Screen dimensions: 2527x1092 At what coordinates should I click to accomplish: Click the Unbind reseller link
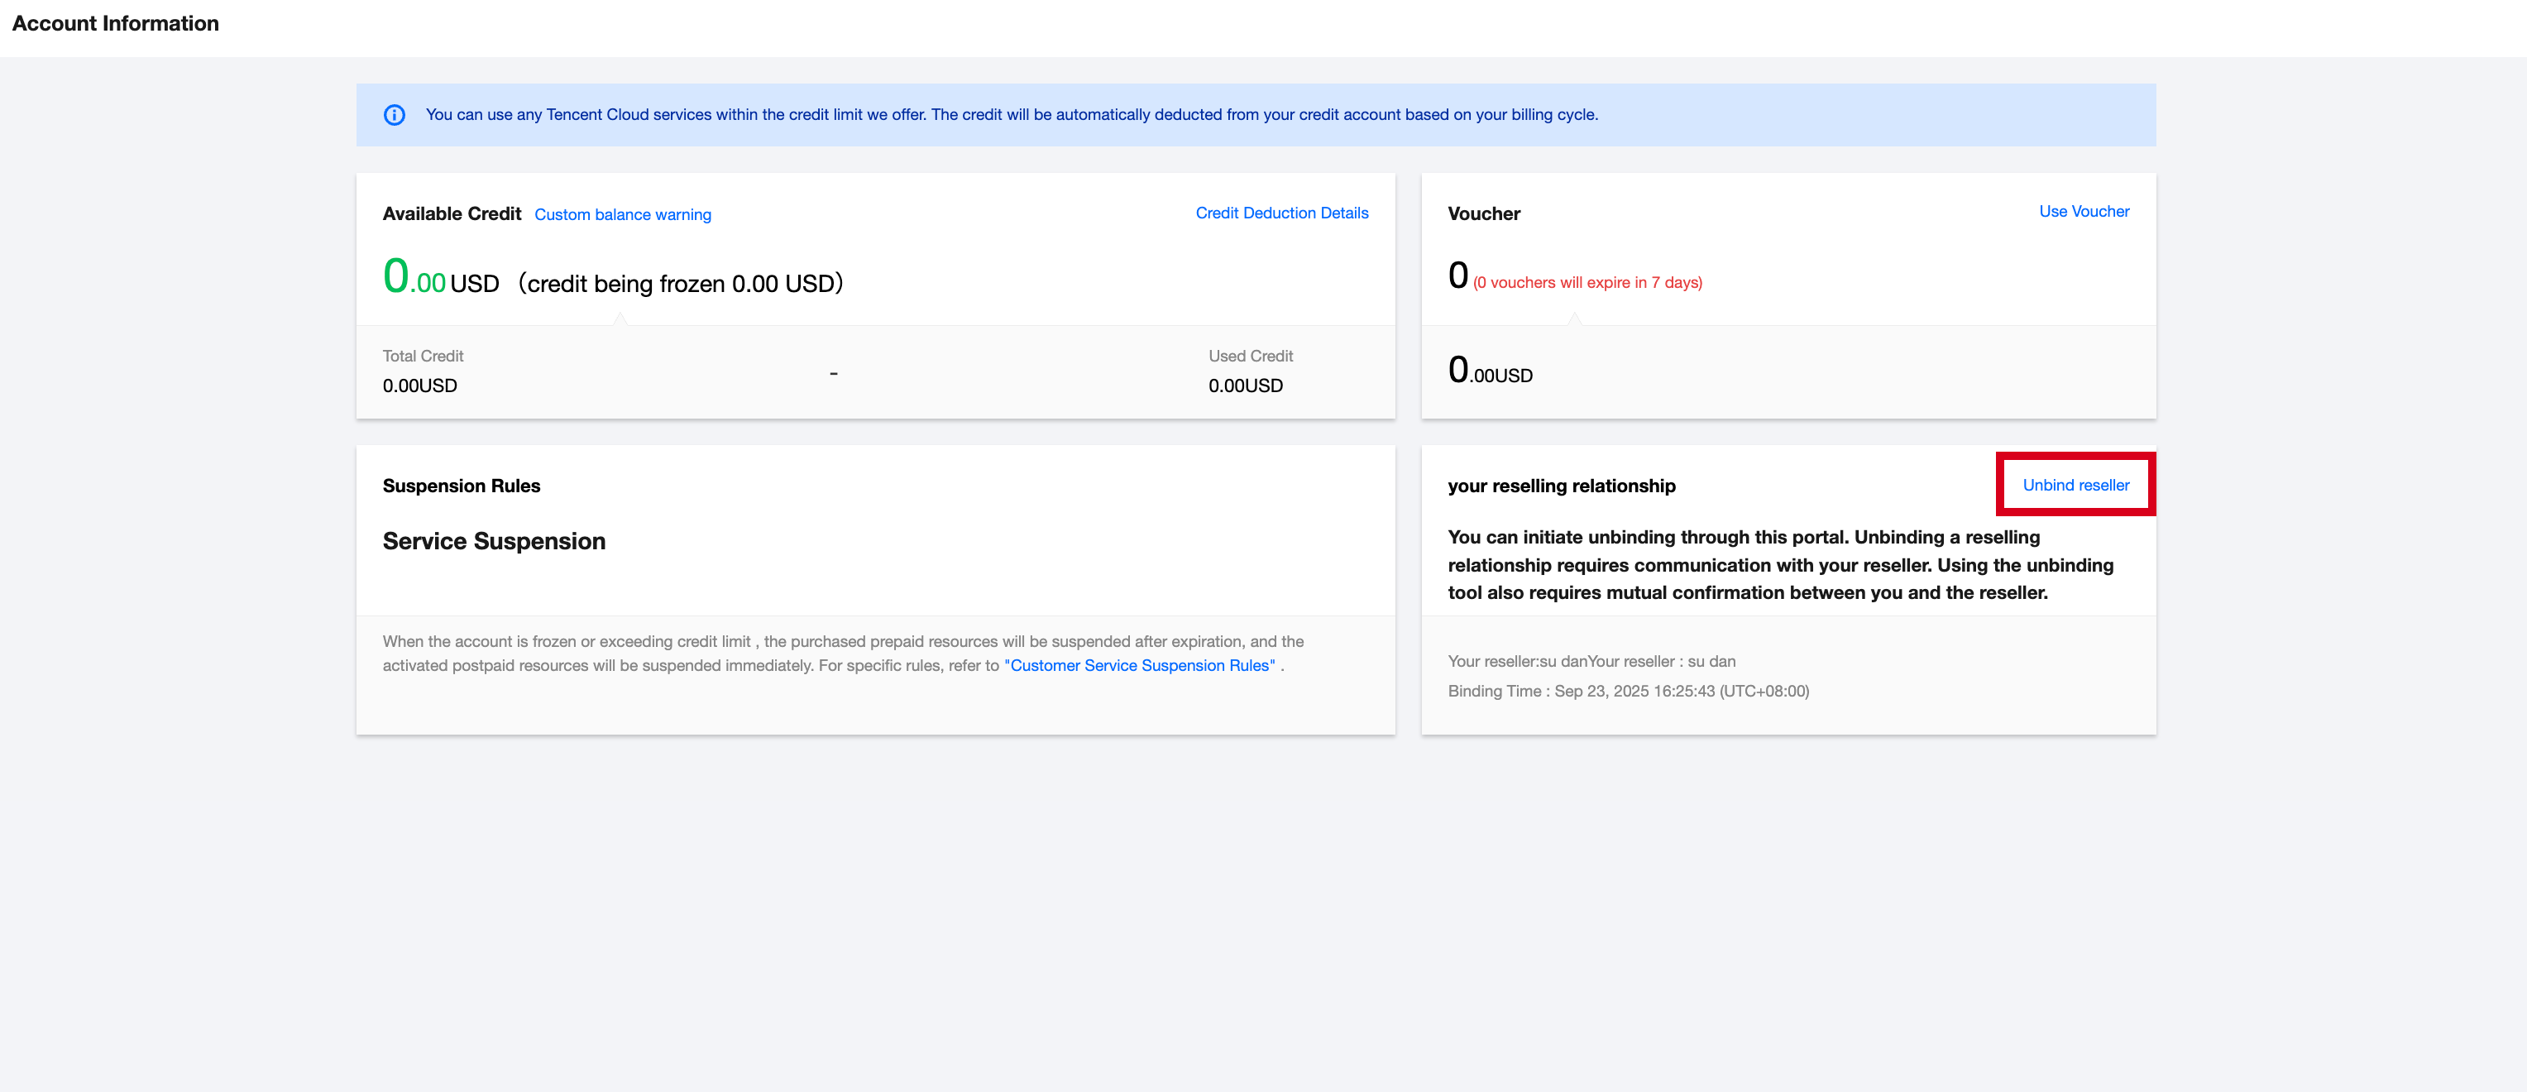pyautogui.click(x=2075, y=485)
